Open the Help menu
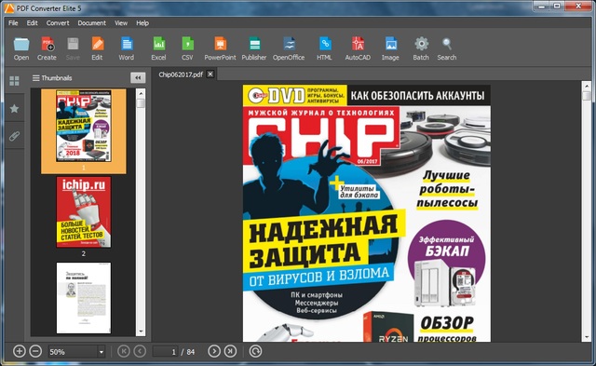 pos(142,22)
